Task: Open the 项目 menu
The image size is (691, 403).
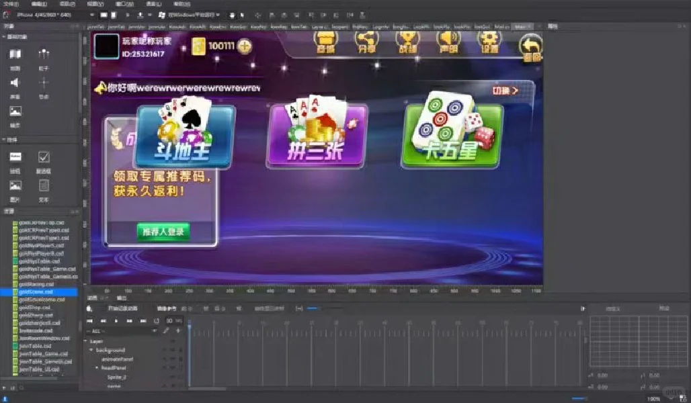Action: (x=67, y=4)
